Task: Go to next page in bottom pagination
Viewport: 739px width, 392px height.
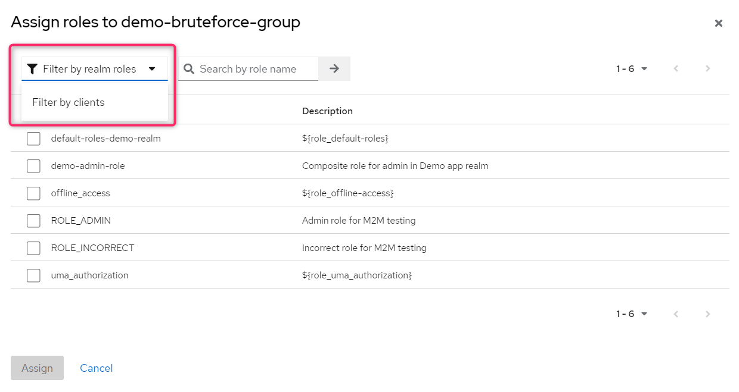Action: [708, 314]
